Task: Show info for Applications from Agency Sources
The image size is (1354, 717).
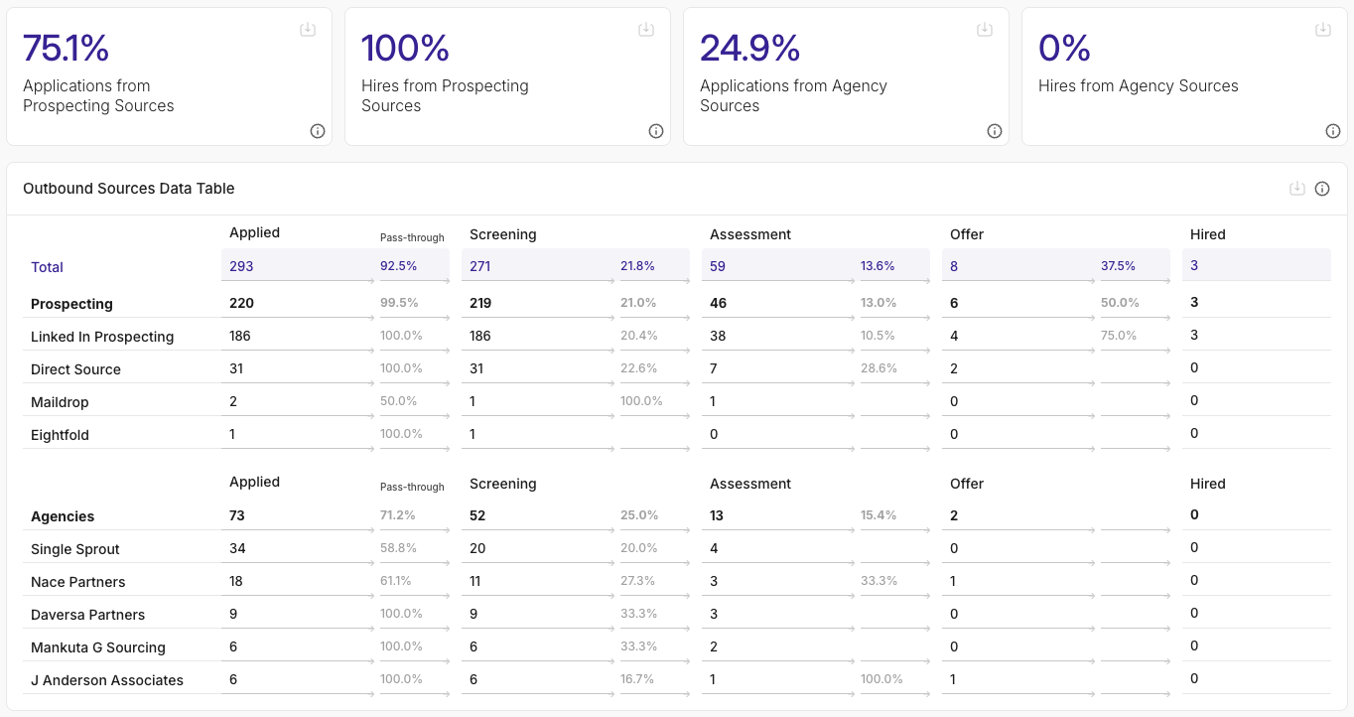Action: click(x=995, y=131)
